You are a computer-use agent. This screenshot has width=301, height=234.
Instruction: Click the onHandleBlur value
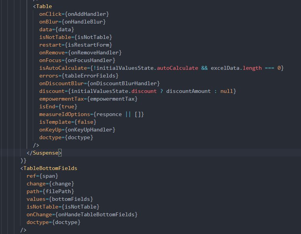pyautogui.click(x=84, y=22)
